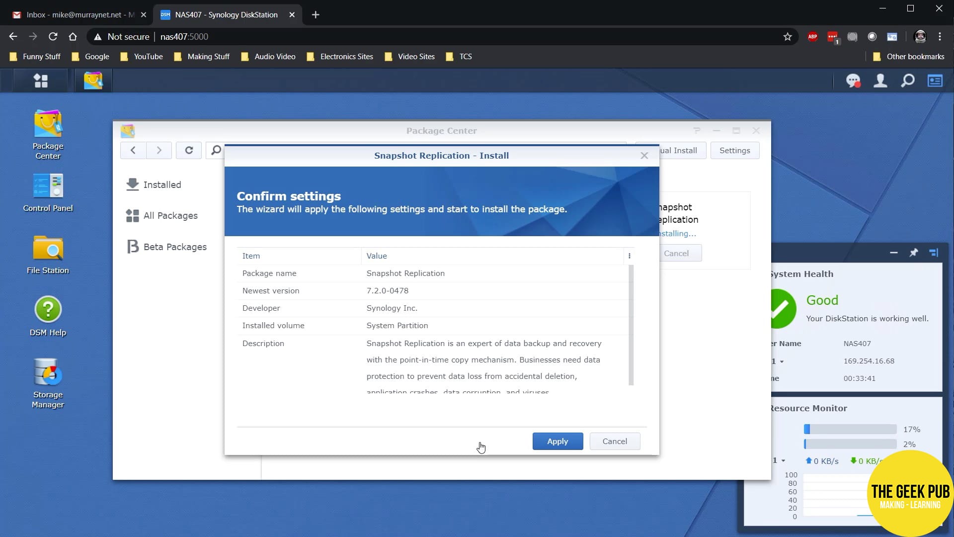Open Other bookmarks folder
The height and width of the screenshot is (537, 954).
pyautogui.click(x=909, y=57)
